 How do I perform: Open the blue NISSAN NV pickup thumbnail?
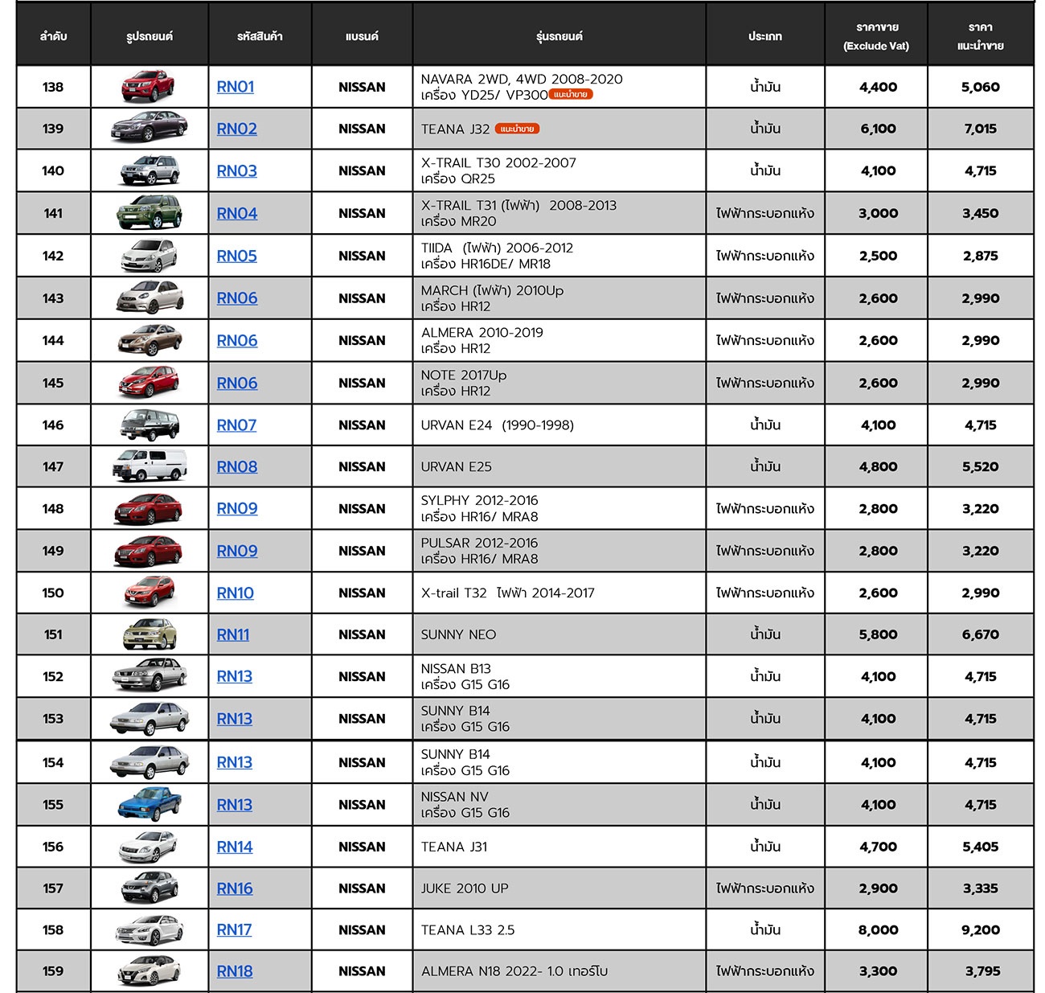(x=150, y=804)
